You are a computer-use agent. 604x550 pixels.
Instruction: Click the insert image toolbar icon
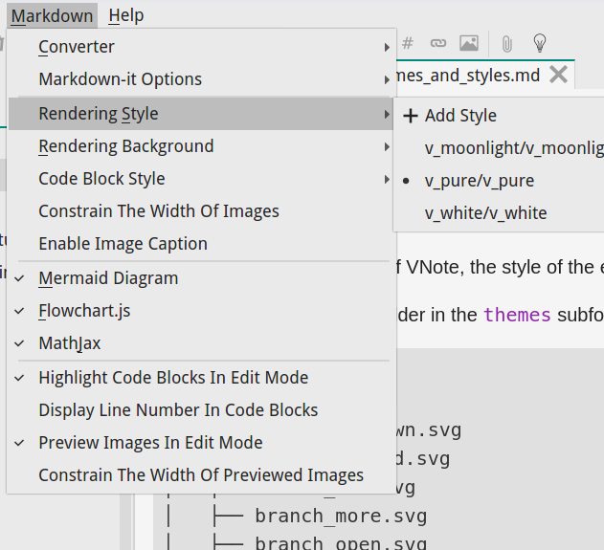pyautogui.click(x=469, y=43)
